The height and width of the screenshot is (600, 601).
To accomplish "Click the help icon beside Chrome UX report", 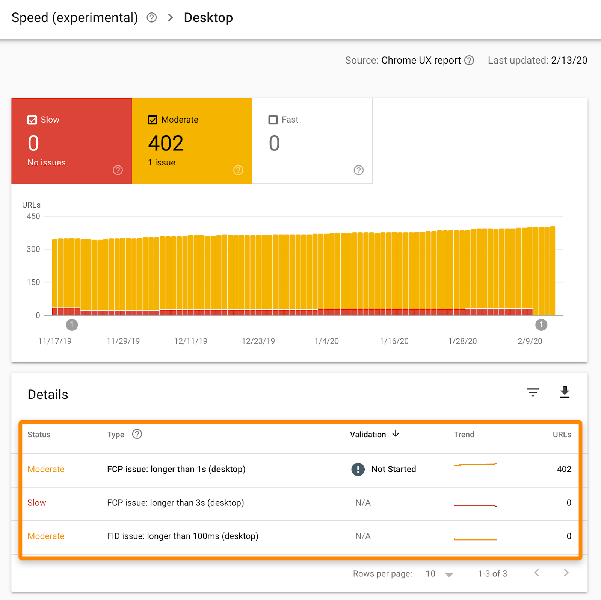I will (469, 60).
